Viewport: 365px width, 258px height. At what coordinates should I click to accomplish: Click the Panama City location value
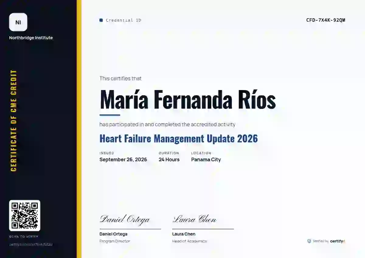coord(206,159)
